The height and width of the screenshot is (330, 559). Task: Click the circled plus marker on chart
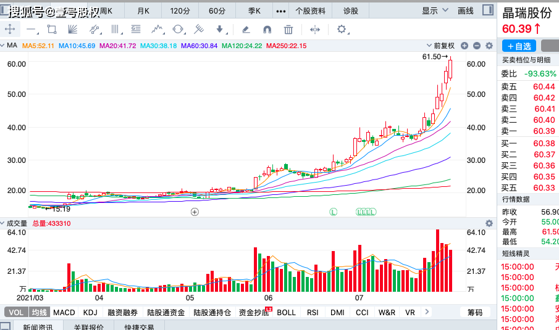[x=195, y=212]
